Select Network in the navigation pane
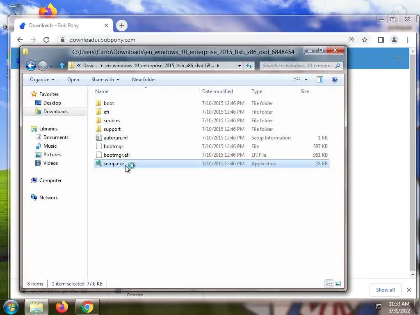Screen dimensions: 420x315 pyautogui.click(x=48, y=198)
